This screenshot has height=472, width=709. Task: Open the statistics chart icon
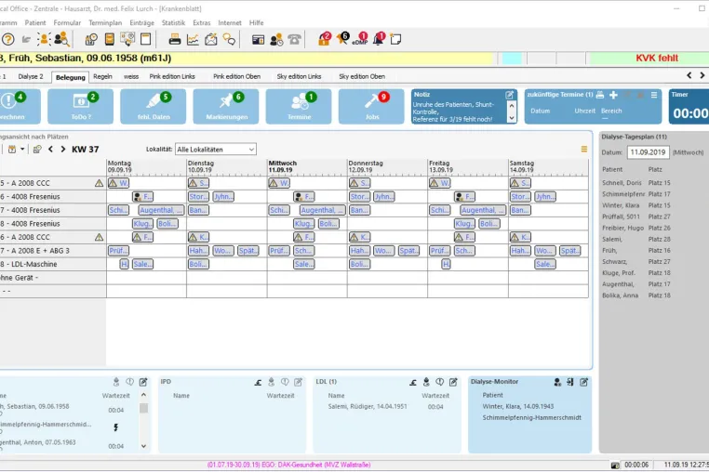[194, 40]
